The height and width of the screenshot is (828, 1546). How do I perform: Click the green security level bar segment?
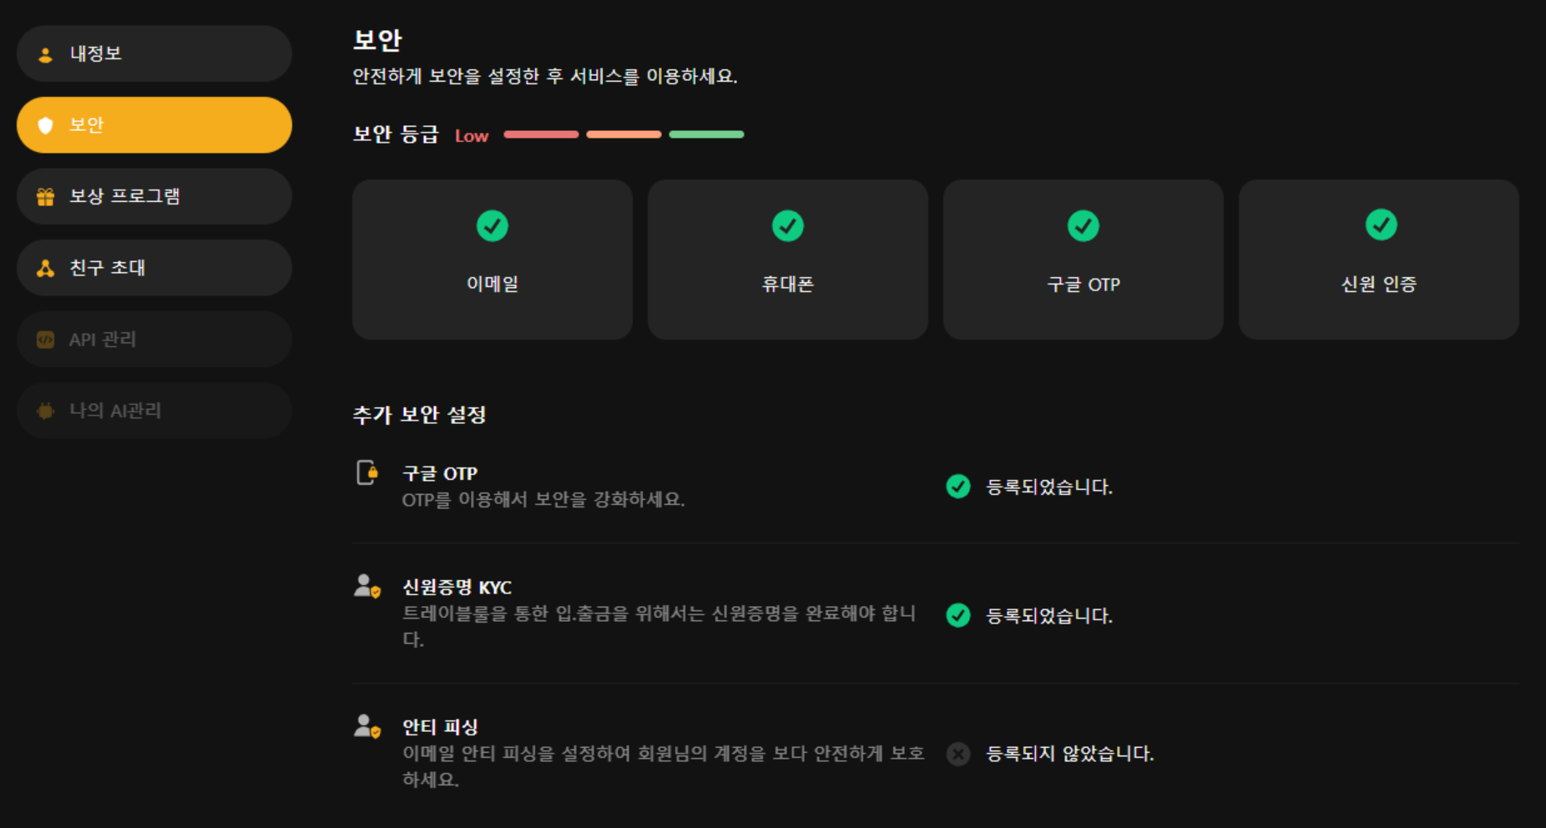coord(706,134)
